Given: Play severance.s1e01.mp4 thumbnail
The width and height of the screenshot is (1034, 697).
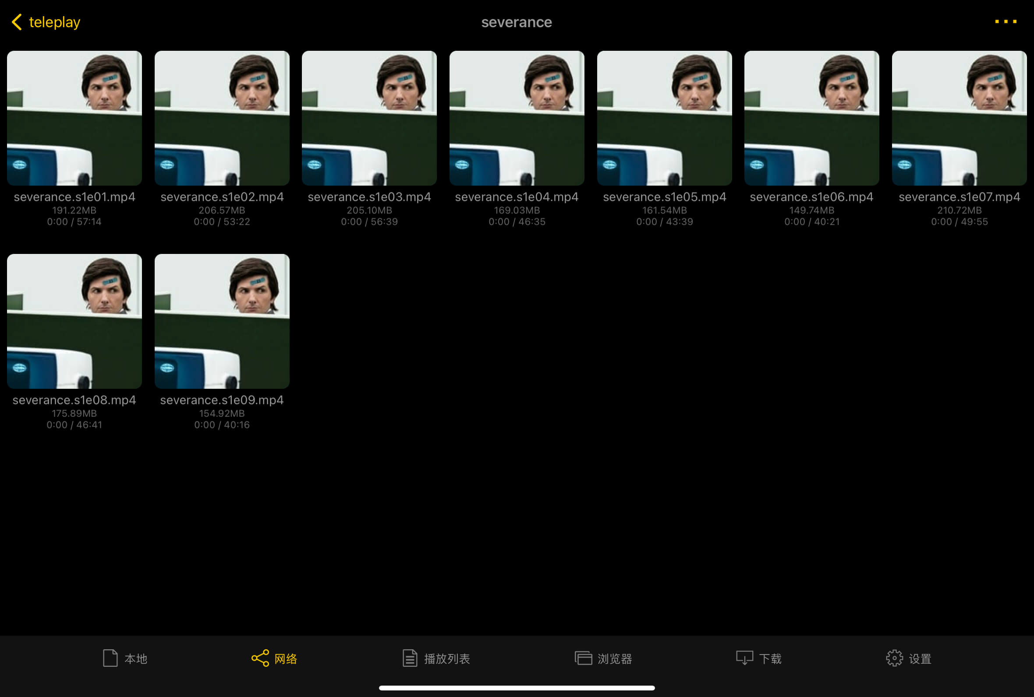Looking at the screenshot, I should coord(74,118).
